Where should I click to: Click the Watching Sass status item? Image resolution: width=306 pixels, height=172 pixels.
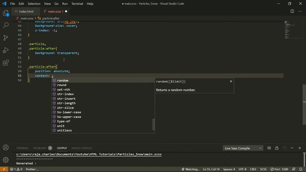coord(190,169)
